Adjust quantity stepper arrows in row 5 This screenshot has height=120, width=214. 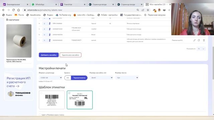click(x=50, y=29)
